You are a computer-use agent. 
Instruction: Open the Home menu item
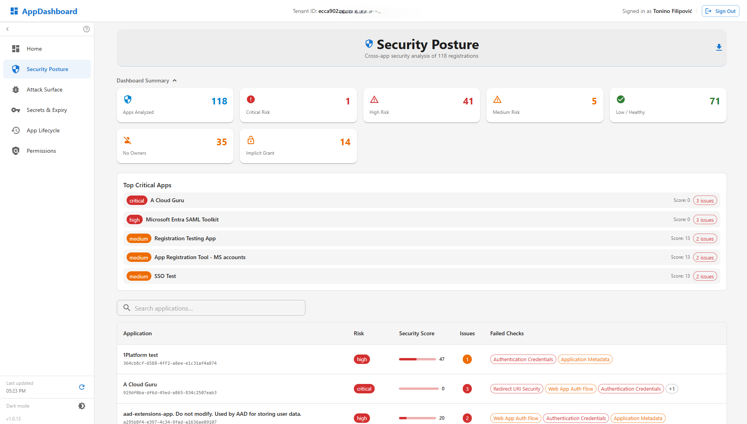34,49
